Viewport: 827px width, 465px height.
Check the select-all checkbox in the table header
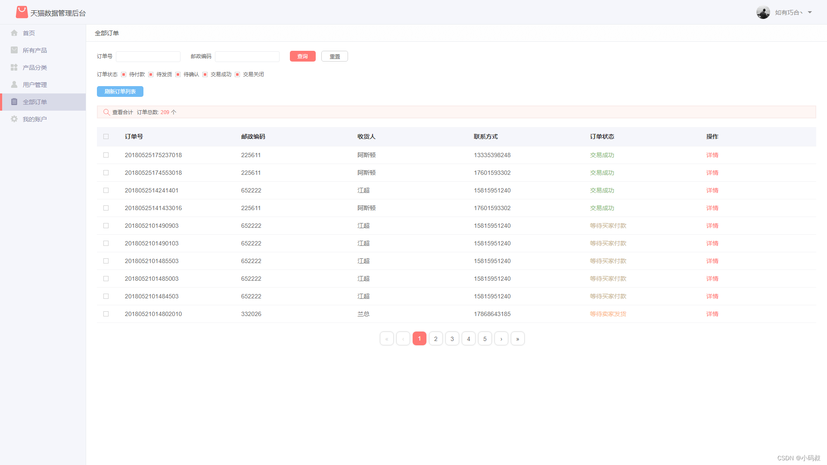click(x=106, y=136)
